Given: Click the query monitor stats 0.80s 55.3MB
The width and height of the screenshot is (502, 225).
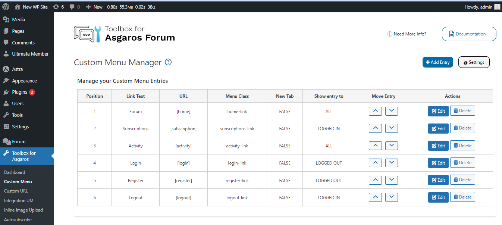Looking at the screenshot, I should [x=131, y=7].
